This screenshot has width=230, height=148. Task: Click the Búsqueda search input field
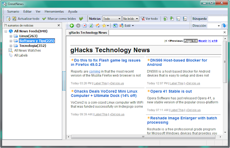tap(218, 19)
